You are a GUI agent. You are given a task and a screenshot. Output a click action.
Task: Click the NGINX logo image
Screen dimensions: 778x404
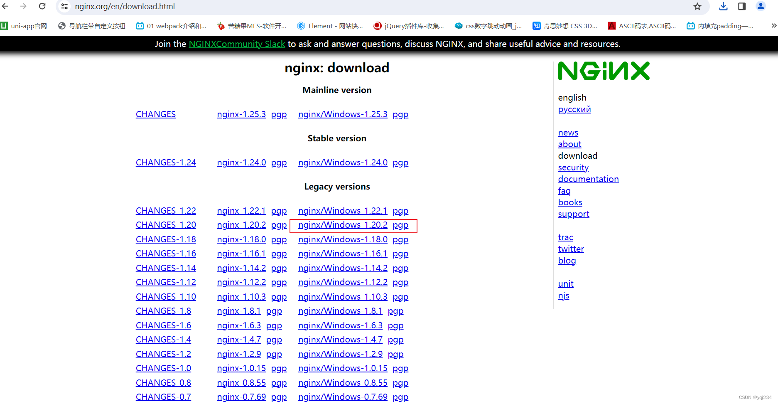604,71
